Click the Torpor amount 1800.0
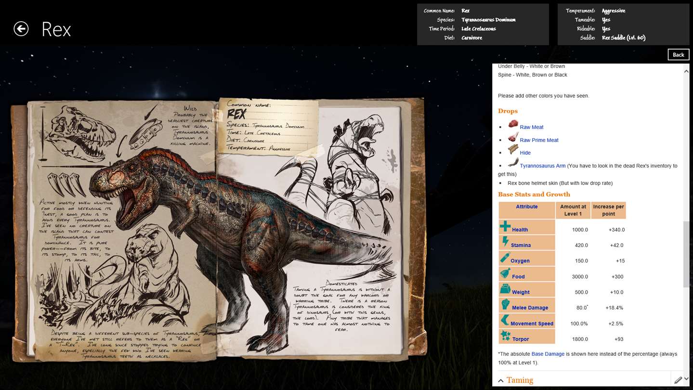This screenshot has width=693, height=390. click(x=580, y=339)
